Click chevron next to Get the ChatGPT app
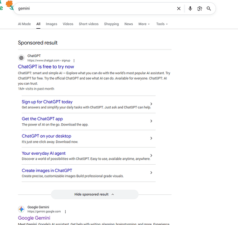The width and height of the screenshot is (238, 225). (x=151, y=121)
